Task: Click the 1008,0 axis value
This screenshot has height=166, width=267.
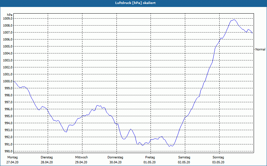Action: click(x=8, y=26)
